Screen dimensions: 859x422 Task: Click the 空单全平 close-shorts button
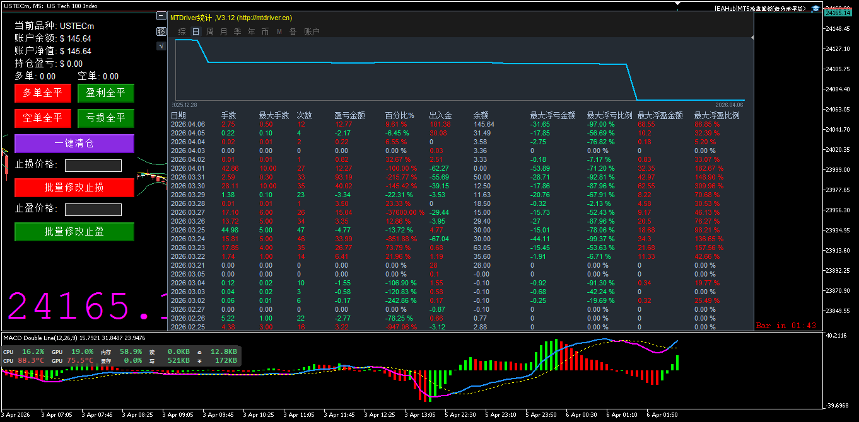point(43,118)
